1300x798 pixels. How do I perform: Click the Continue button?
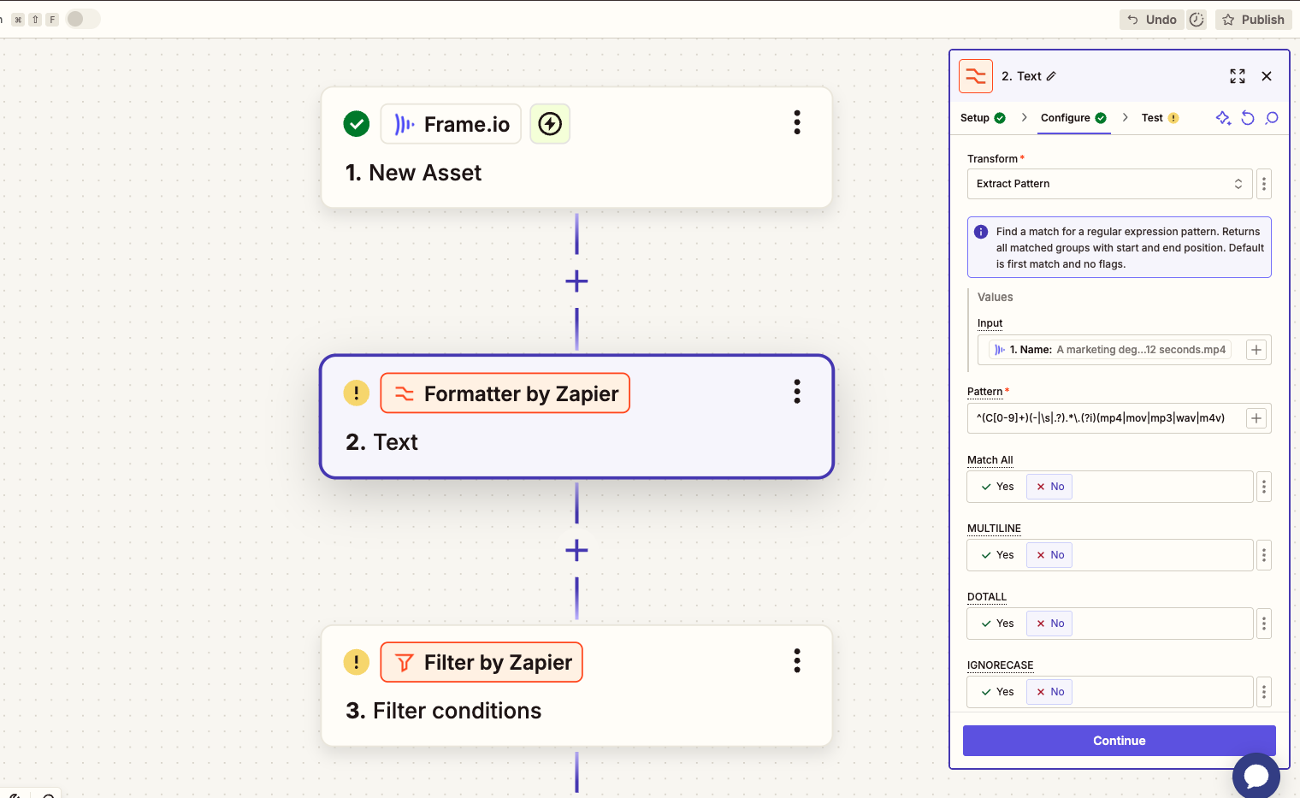(x=1120, y=741)
